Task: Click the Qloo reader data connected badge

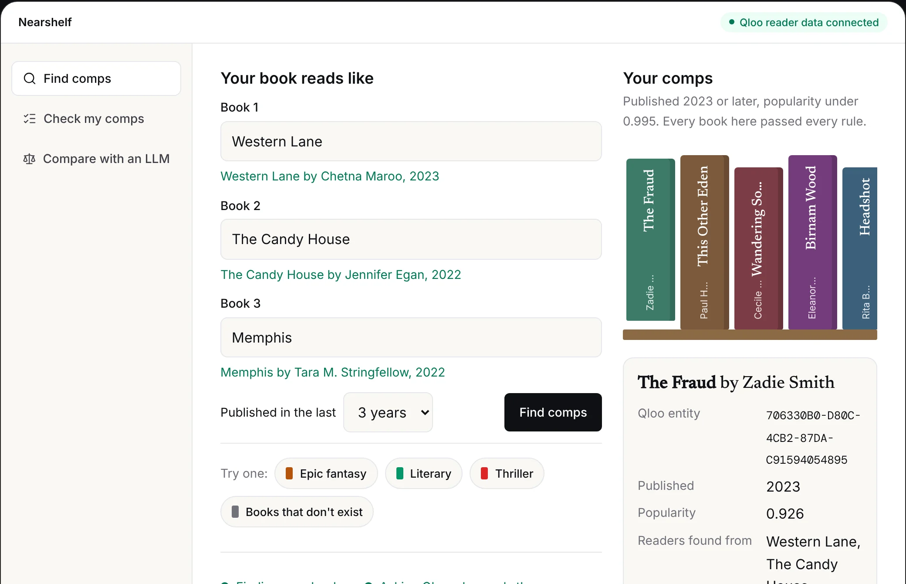Action: (x=804, y=22)
